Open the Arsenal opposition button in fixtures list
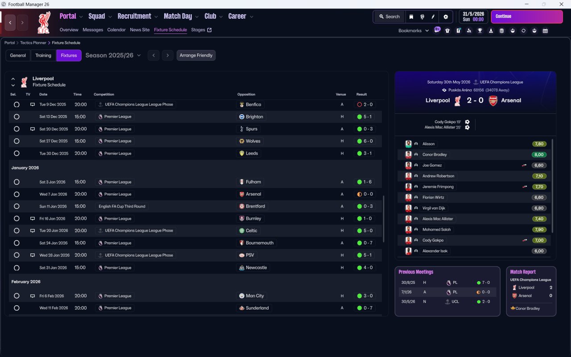The width and height of the screenshot is (571, 357). 251,194
